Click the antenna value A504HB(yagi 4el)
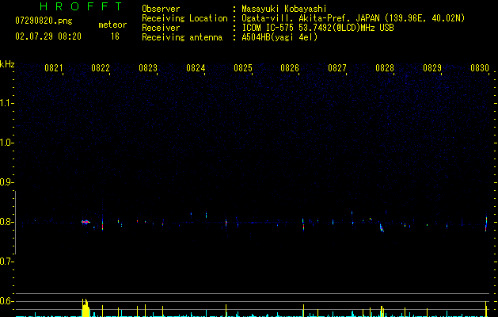Screen dimensions: 498x317 279,37
